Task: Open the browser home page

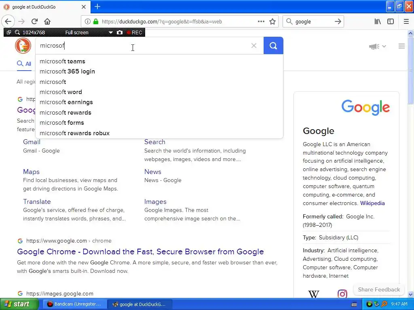Action: pyautogui.click(x=47, y=21)
